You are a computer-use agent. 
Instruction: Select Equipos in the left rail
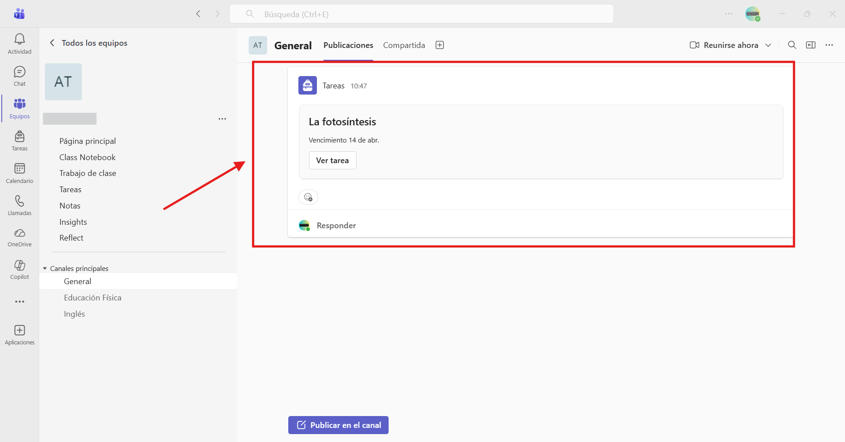coord(19,108)
